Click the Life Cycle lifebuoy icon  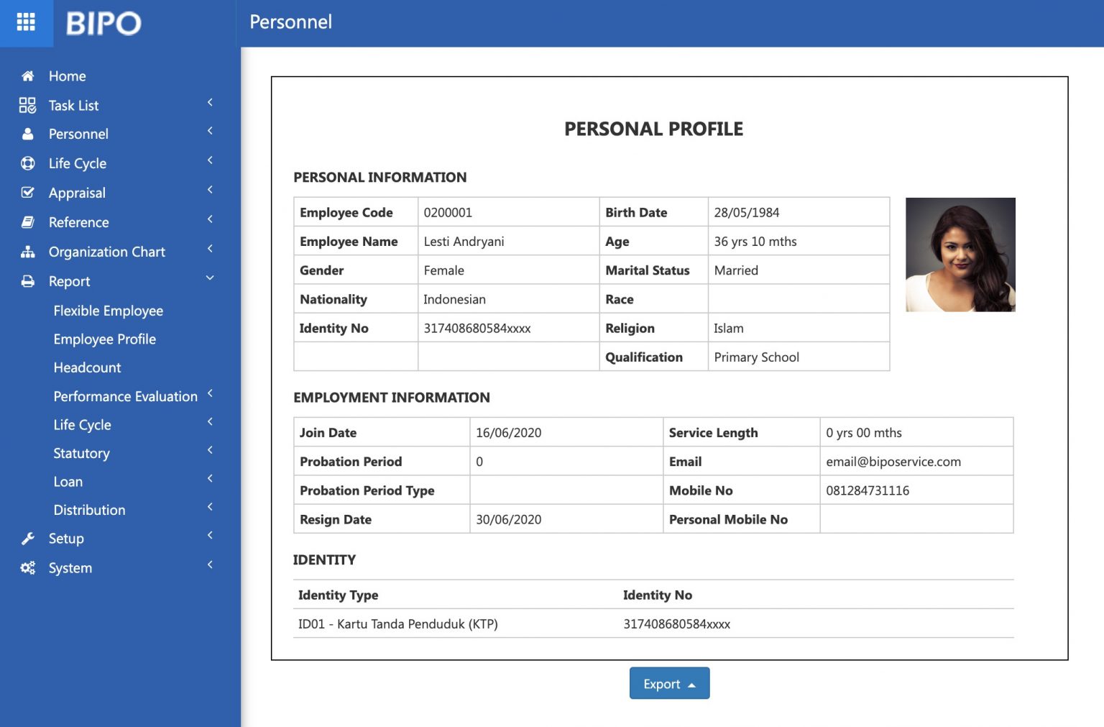click(27, 163)
